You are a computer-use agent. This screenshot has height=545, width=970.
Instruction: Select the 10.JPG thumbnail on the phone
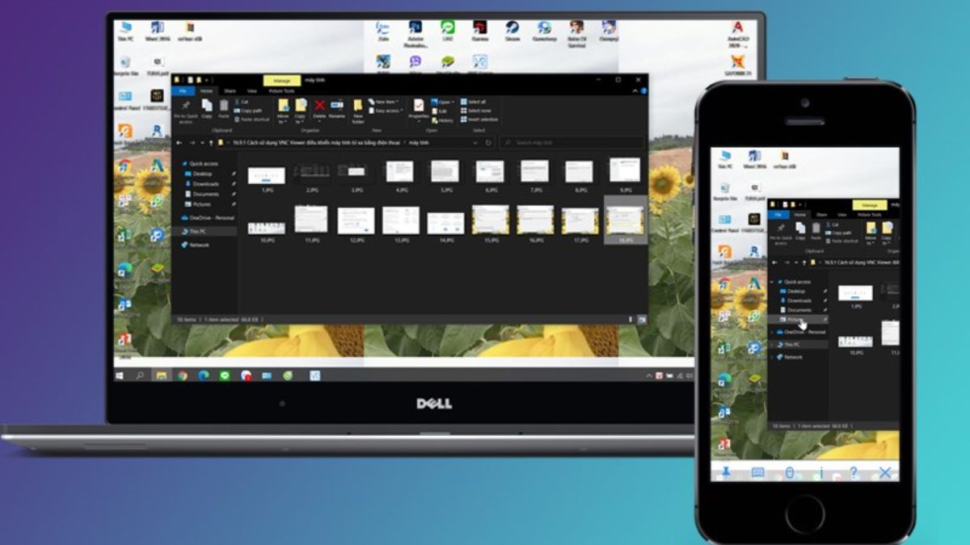pyautogui.click(x=855, y=343)
